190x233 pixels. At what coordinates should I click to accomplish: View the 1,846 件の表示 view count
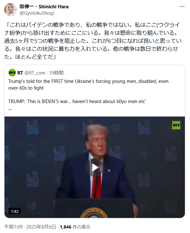click(x=75, y=227)
